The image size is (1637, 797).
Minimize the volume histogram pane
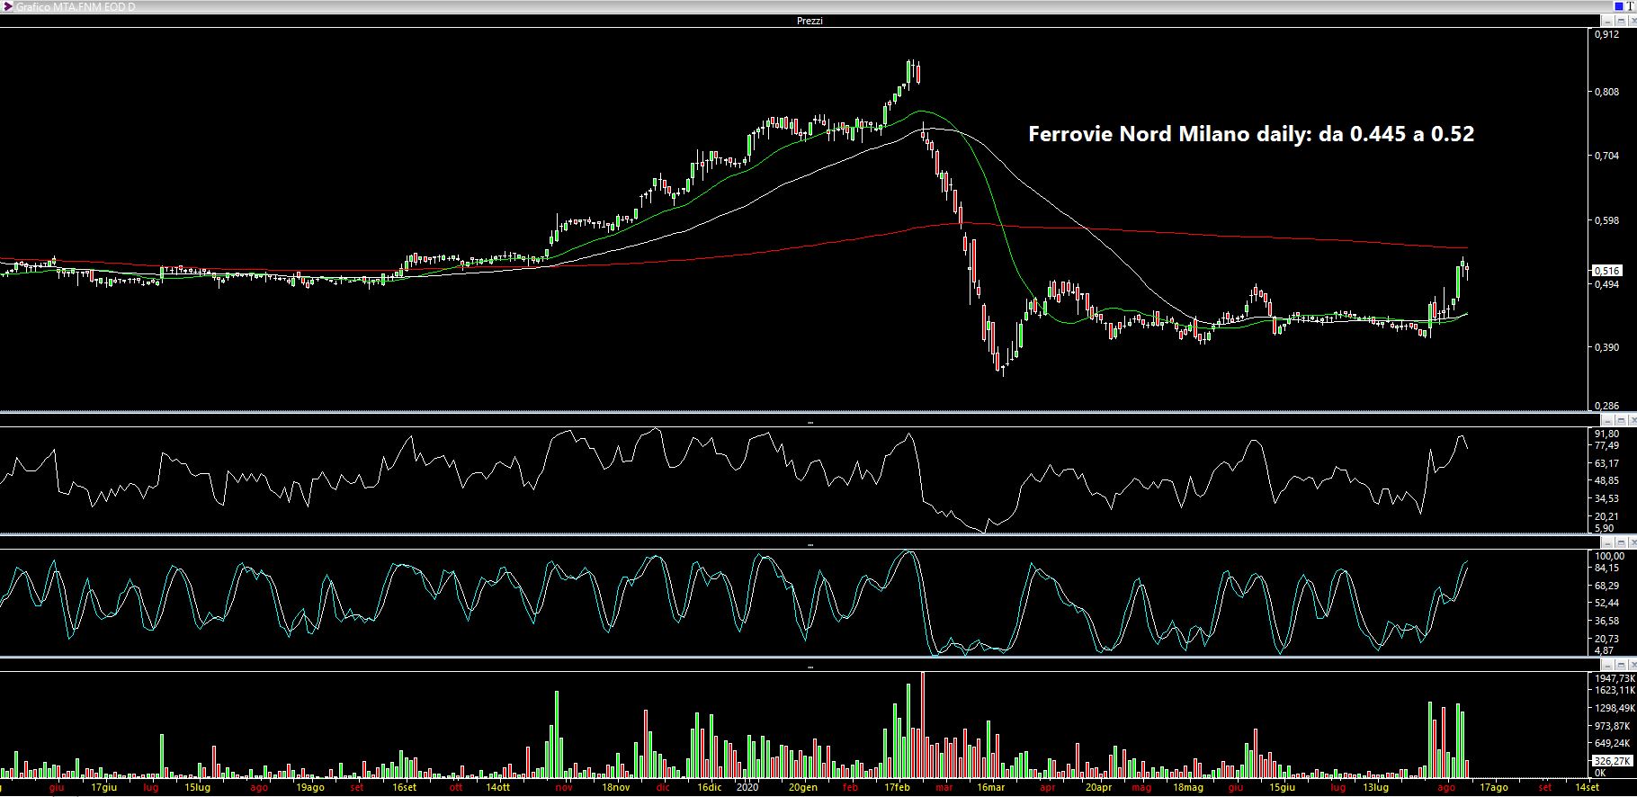(x=1606, y=665)
